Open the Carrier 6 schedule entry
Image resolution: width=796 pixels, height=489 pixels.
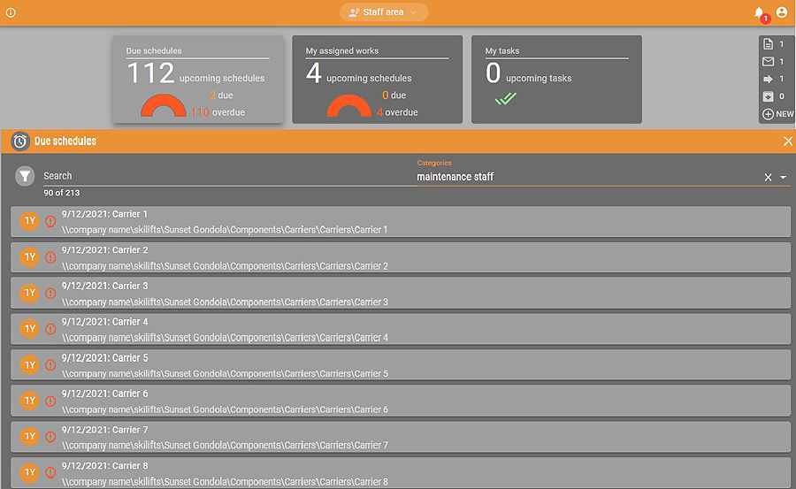[400, 401]
